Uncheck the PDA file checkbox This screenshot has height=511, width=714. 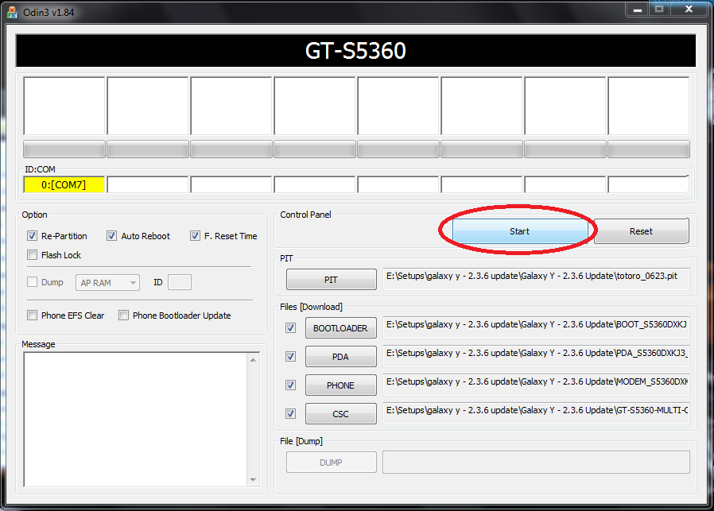290,357
